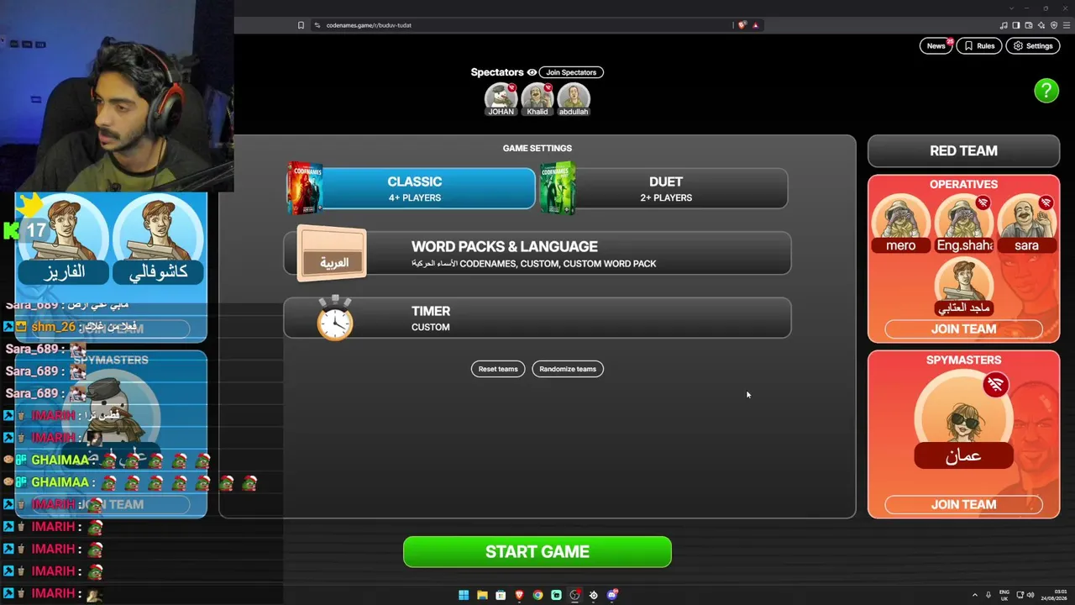1075x605 pixels.
Task: Open Brave Shields lion icon
Action: tap(742, 25)
